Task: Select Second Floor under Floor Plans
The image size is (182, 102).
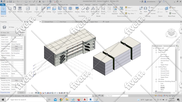Action: click(165, 60)
